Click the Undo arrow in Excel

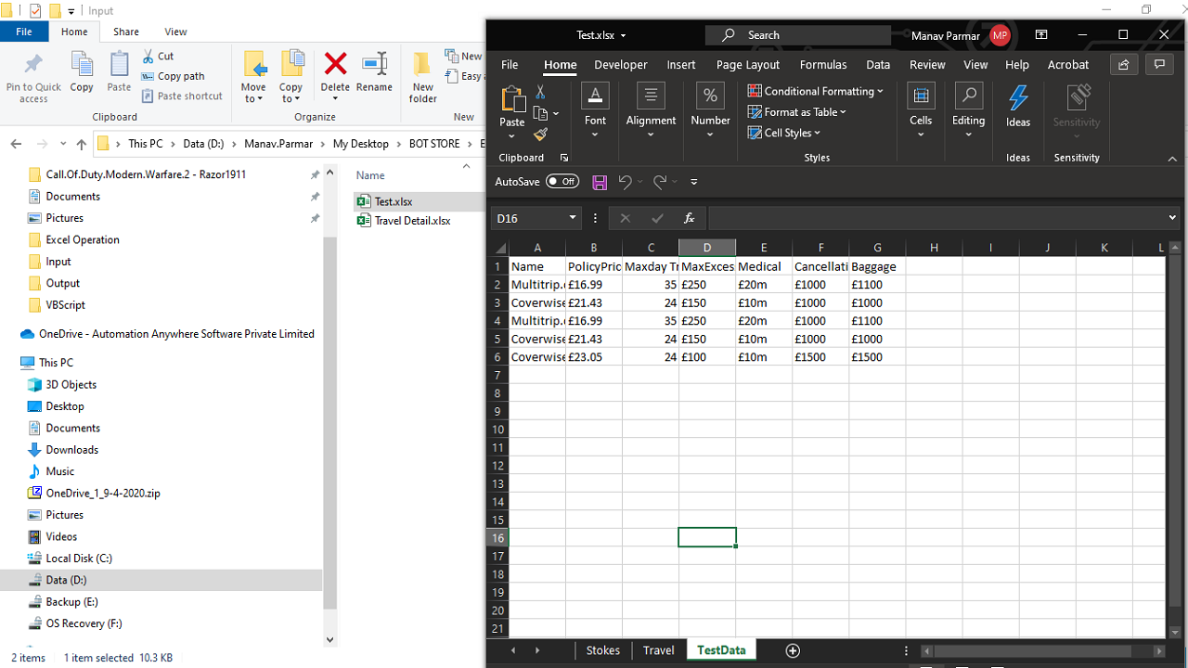[626, 182]
